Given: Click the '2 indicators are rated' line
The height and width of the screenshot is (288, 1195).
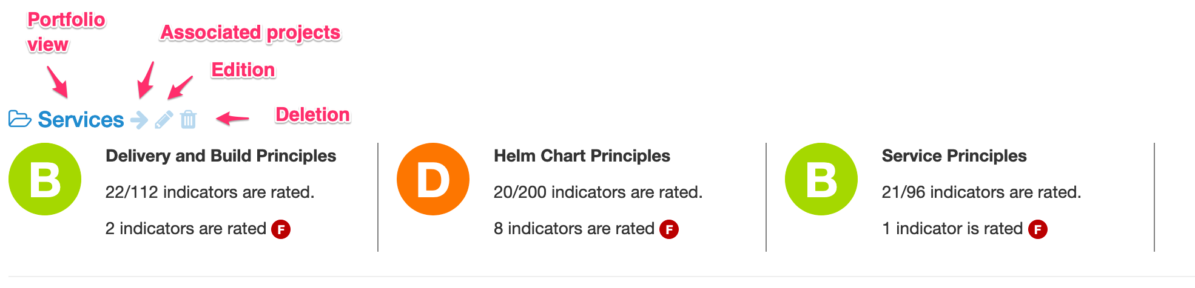Looking at the screenshot, I should pos(186,229).
